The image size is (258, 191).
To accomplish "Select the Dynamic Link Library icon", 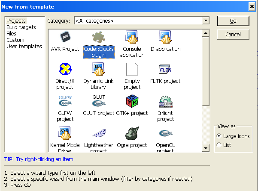I will (x=98, y=69).
